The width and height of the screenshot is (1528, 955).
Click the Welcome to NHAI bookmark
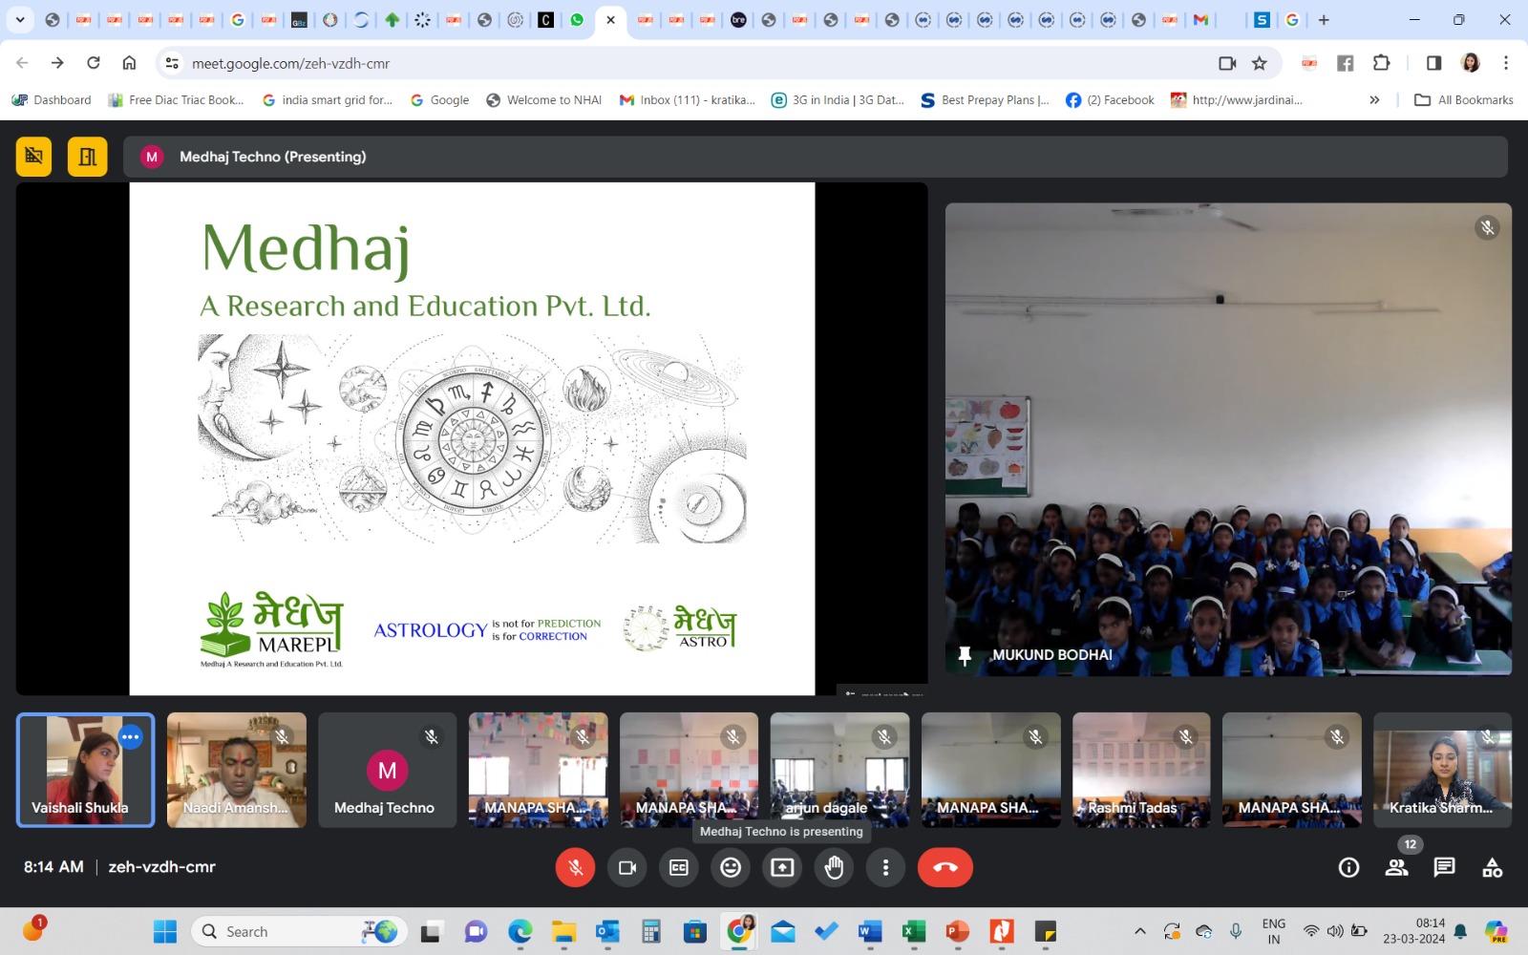coord(544,100)
